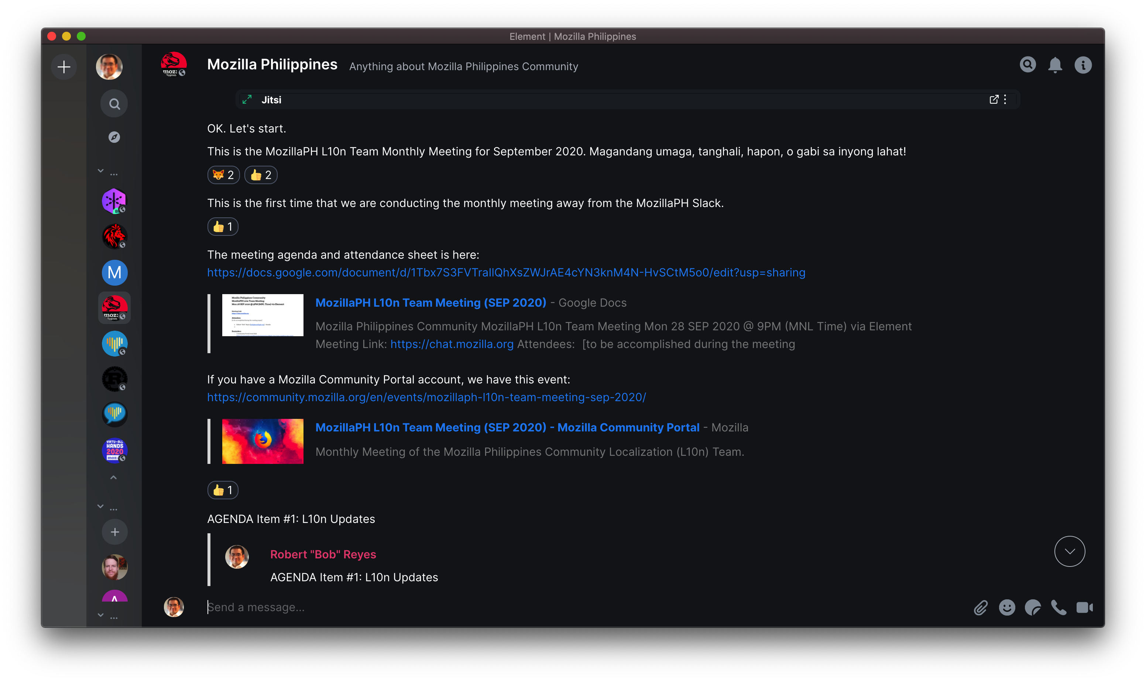The height and width of the screenshot is (682, 1146).
Task: Click the room topic 'Anything about Mozilla Philippines Community'
Action: (x=463, y=67)
